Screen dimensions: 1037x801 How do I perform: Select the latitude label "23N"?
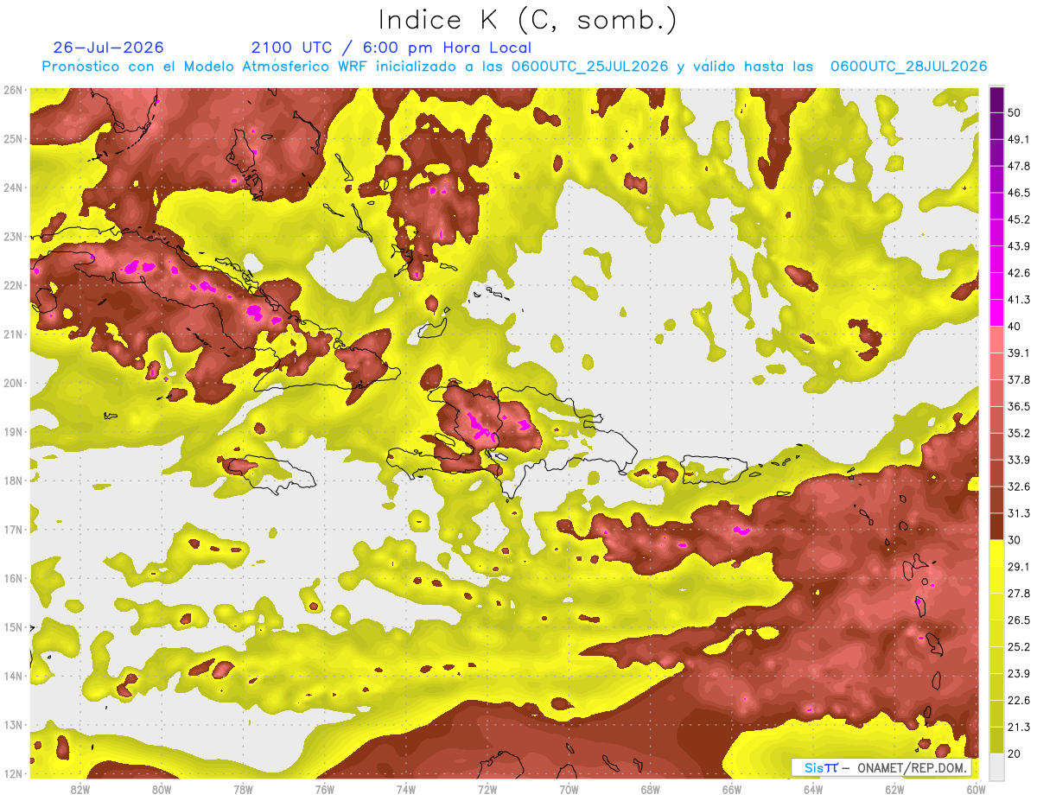pos(13,237)
